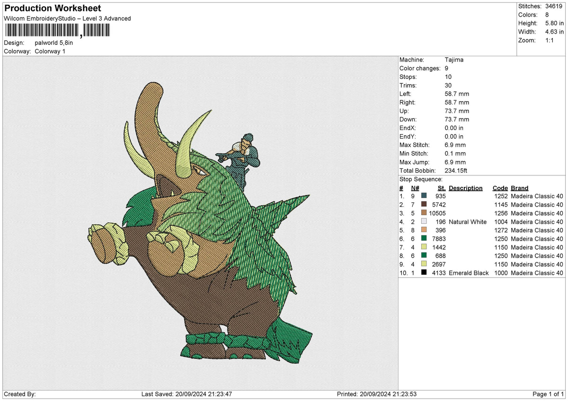
Task: Click the design name 'palworld 5,8in'
Action: [54, 43]
